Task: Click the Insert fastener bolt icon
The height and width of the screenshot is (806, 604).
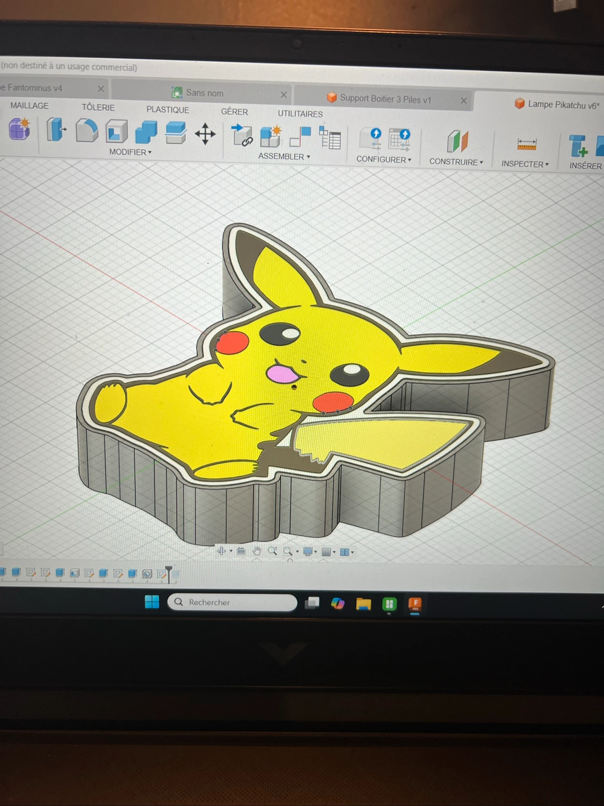Action: (x=578, y=145)
